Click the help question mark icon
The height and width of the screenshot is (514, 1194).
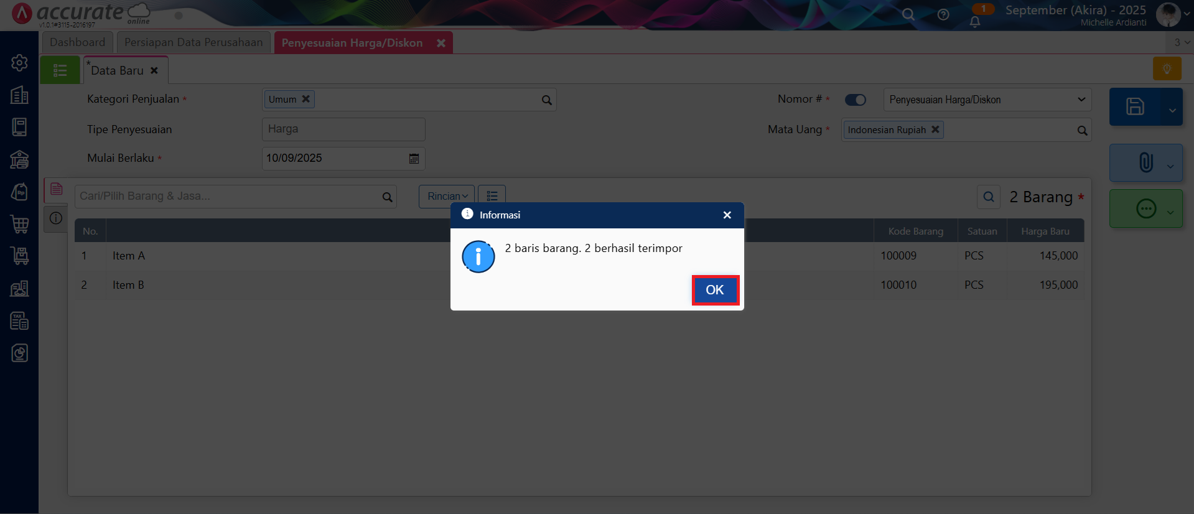click(943, 15)
